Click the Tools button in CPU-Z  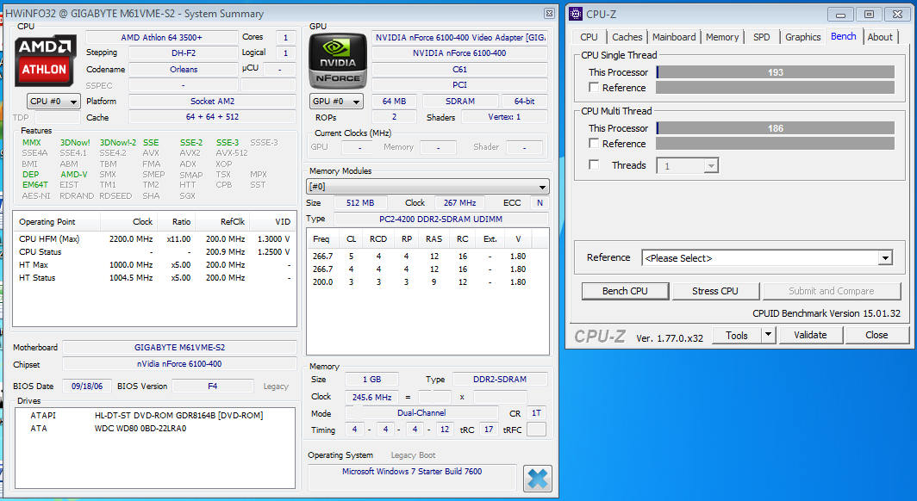coord(737,335)
